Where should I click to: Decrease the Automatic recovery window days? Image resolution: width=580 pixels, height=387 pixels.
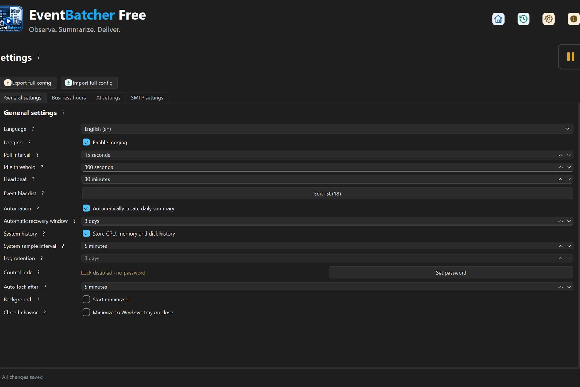pos(568,221)
